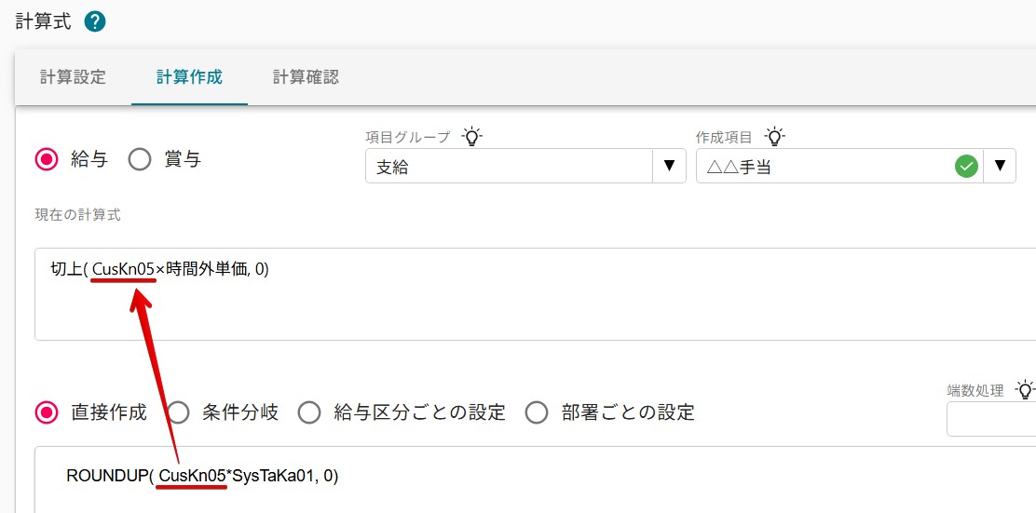Viewport: 1036px width, 513px height.
Task: Select the 賞与 radio button
Action: tap(140, 159)
